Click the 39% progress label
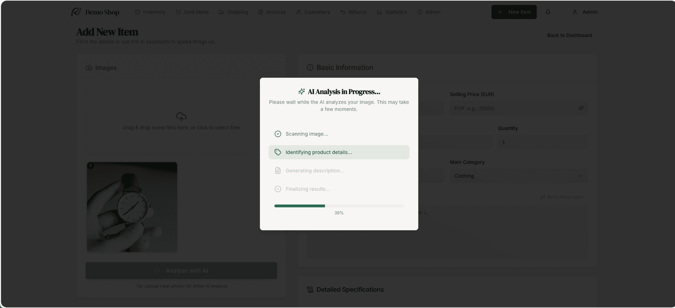This screenshot has height=308, width=675. (x=339, y=213)
